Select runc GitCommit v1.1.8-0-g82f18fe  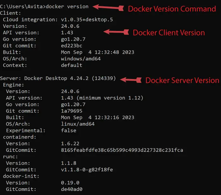click(87, 170)
